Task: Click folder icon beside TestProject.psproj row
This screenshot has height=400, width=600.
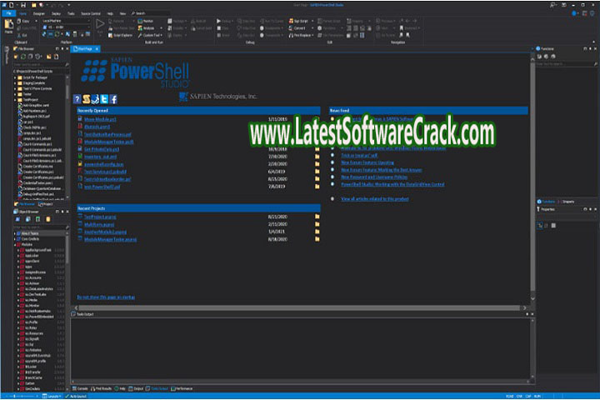Action: (317, 217)
